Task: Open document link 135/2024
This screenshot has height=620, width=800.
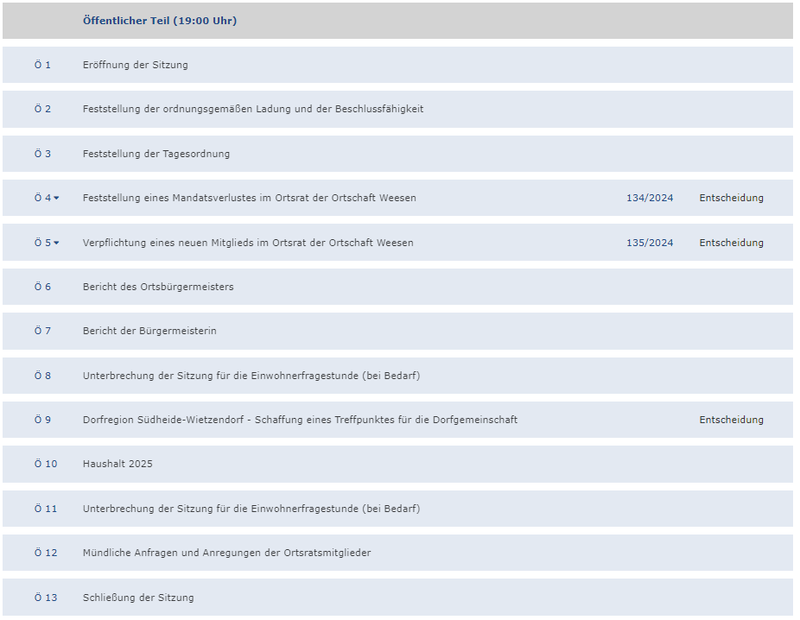Action: pos(649,244)
